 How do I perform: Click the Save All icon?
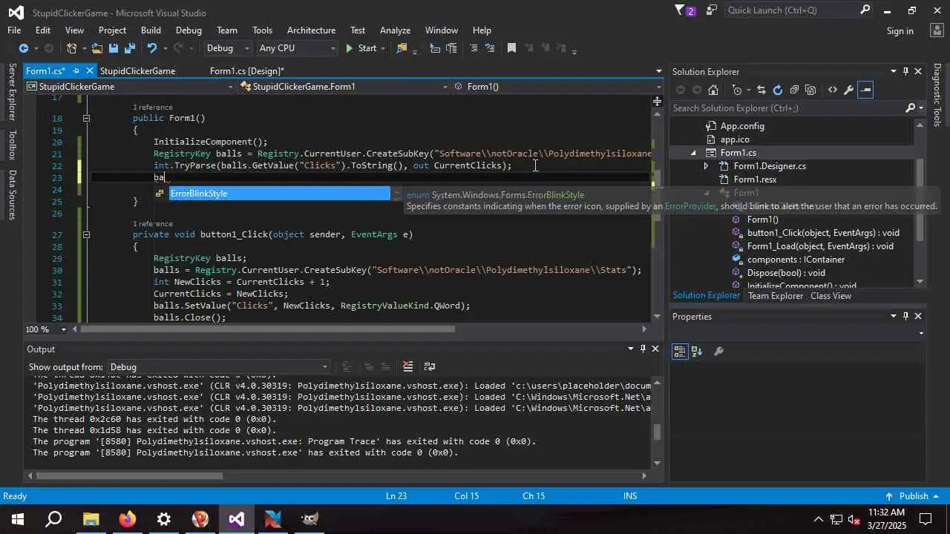(130, 48)
